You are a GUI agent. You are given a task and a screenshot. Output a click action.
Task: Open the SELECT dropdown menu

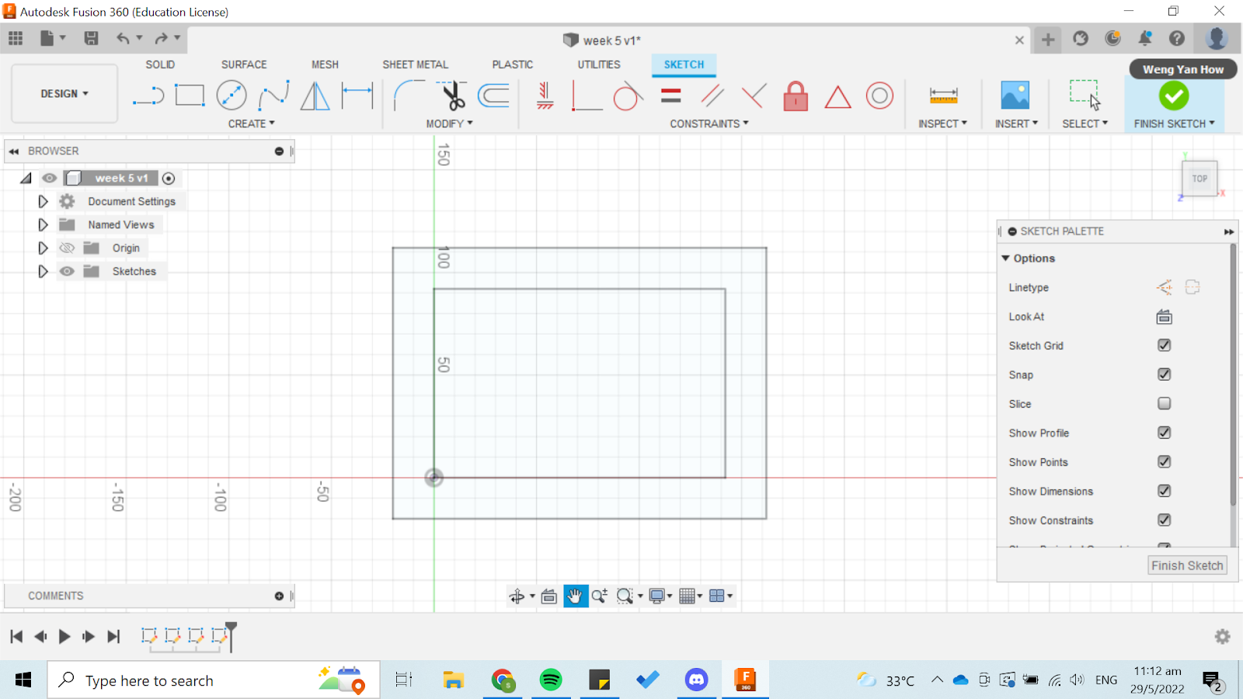(1085, 123)
